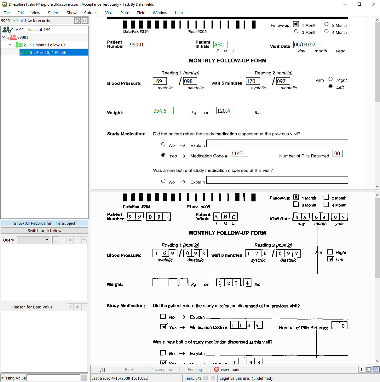Open the Subject menu
Image resolution: width=380 pixels, height=382 pixels.
click(91, 13)
